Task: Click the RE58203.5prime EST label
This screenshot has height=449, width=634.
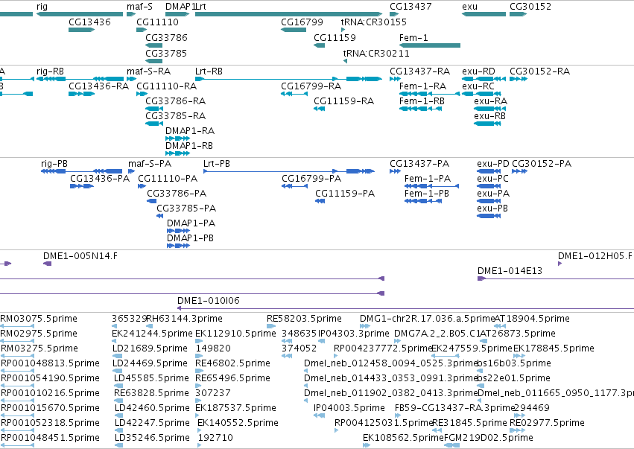Action: 304,319
